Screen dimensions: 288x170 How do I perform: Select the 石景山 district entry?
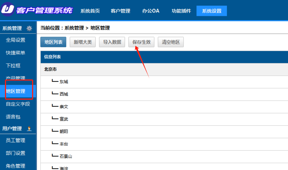pos(66,156)
